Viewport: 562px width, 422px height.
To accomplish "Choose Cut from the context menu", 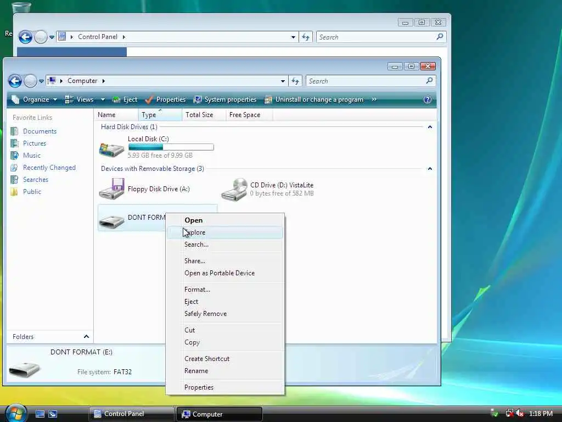I will (225, 330).
